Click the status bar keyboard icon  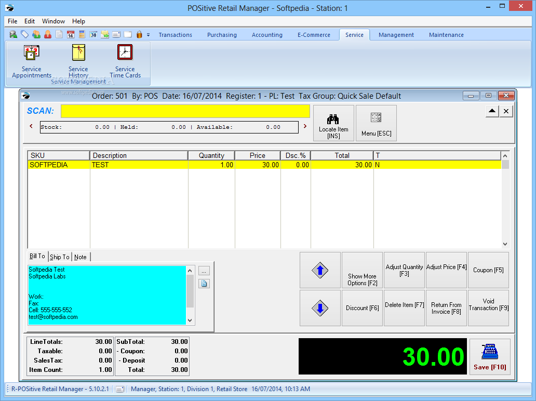(x=119, y=389)
